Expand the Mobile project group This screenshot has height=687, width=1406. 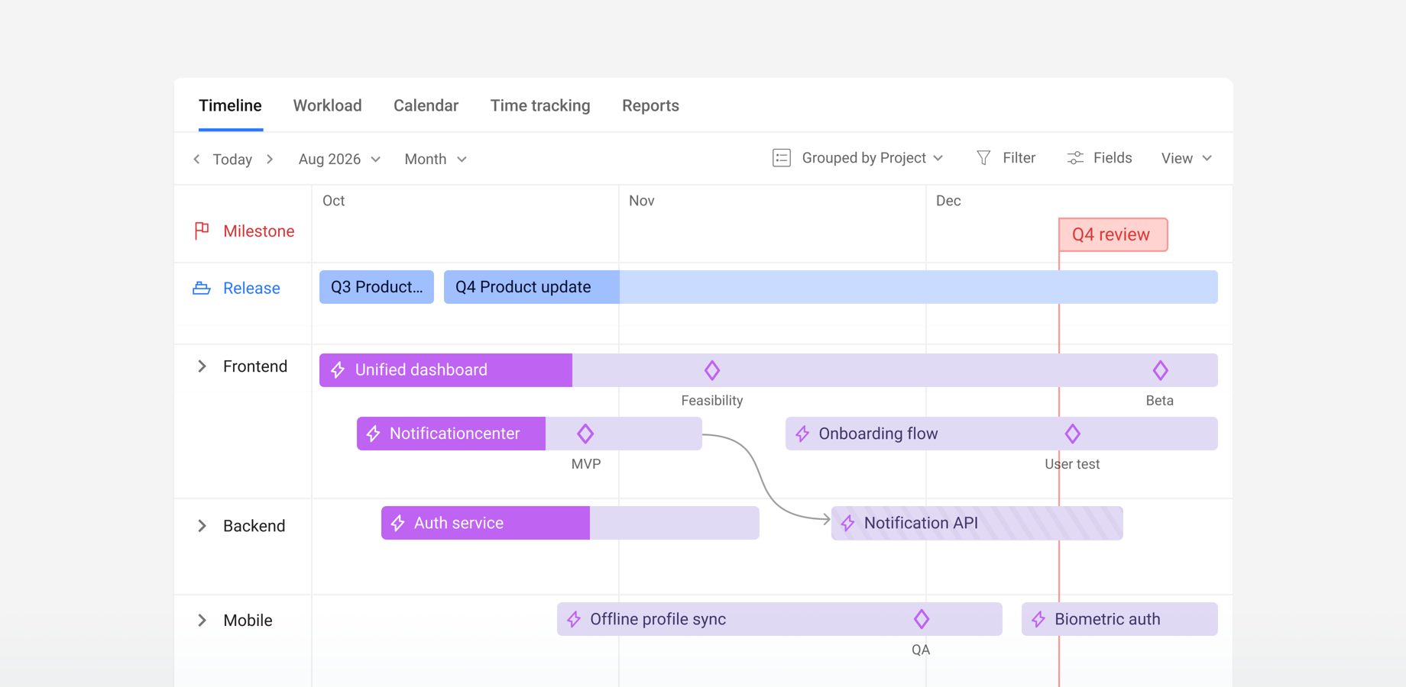pos(201,620)
